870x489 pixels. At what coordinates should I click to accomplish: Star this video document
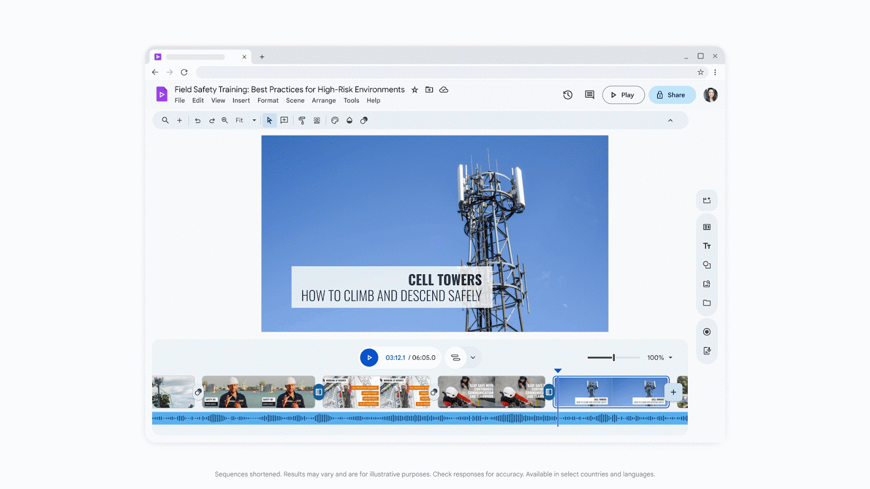(414, 90)
